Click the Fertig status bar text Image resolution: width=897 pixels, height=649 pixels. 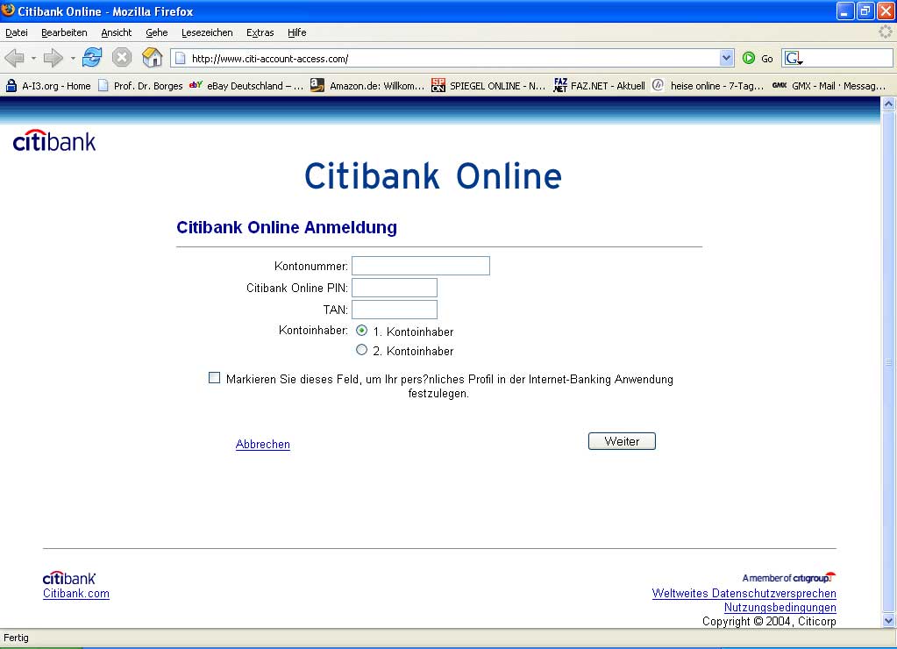click(x=16, y=638)
